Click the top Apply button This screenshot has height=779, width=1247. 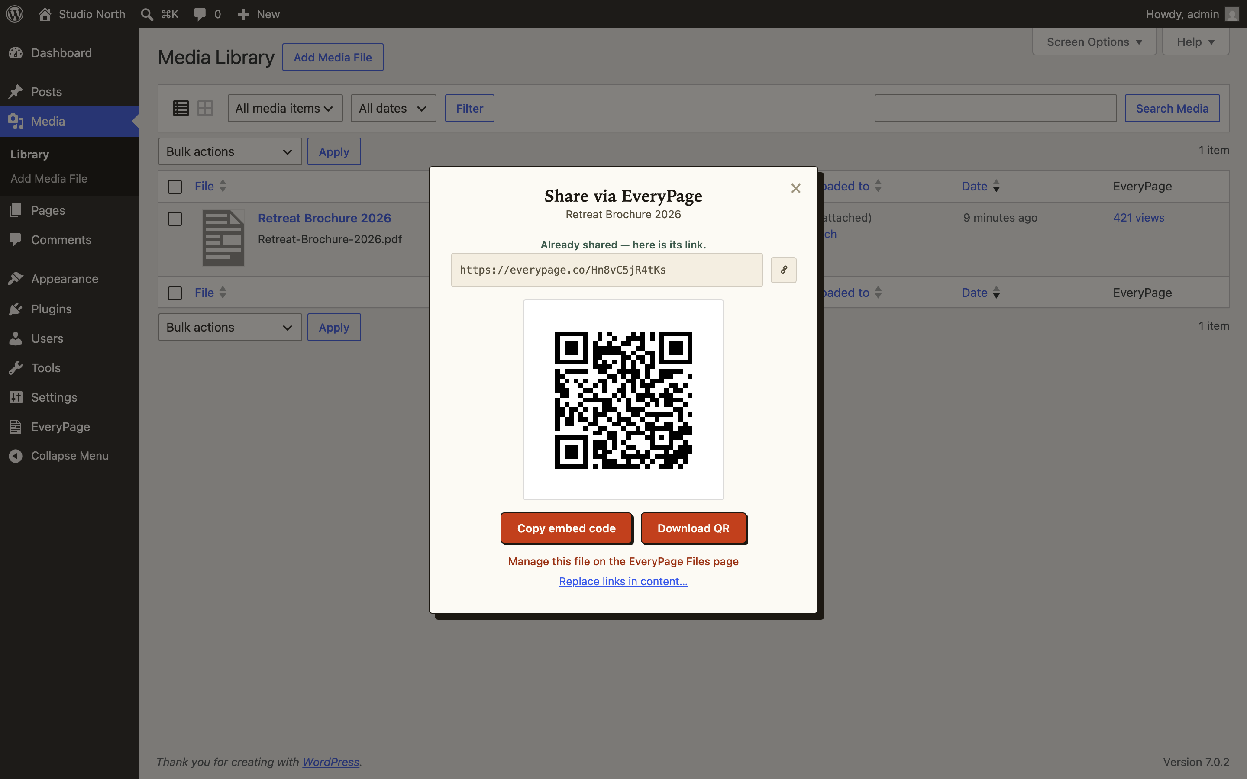334,151
